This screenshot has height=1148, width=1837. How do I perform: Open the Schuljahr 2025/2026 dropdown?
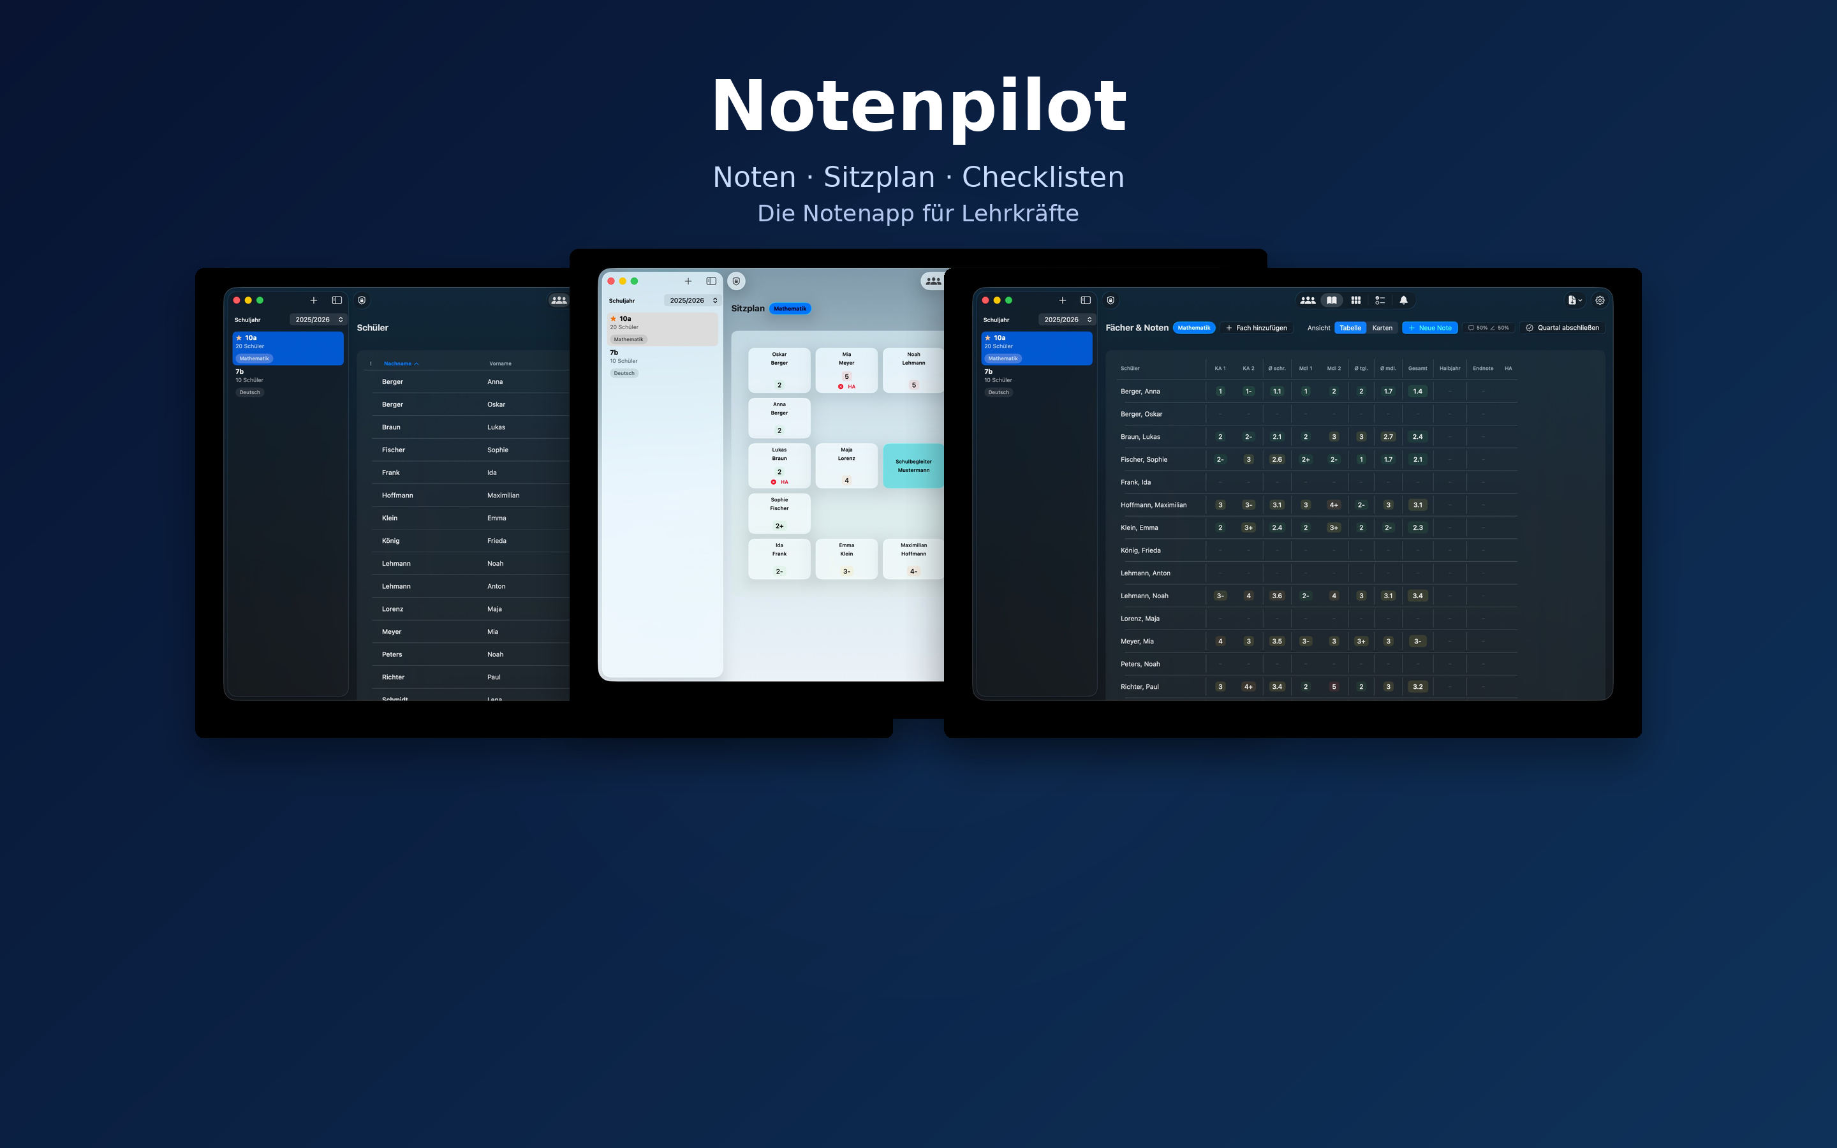coord(1067,320)
